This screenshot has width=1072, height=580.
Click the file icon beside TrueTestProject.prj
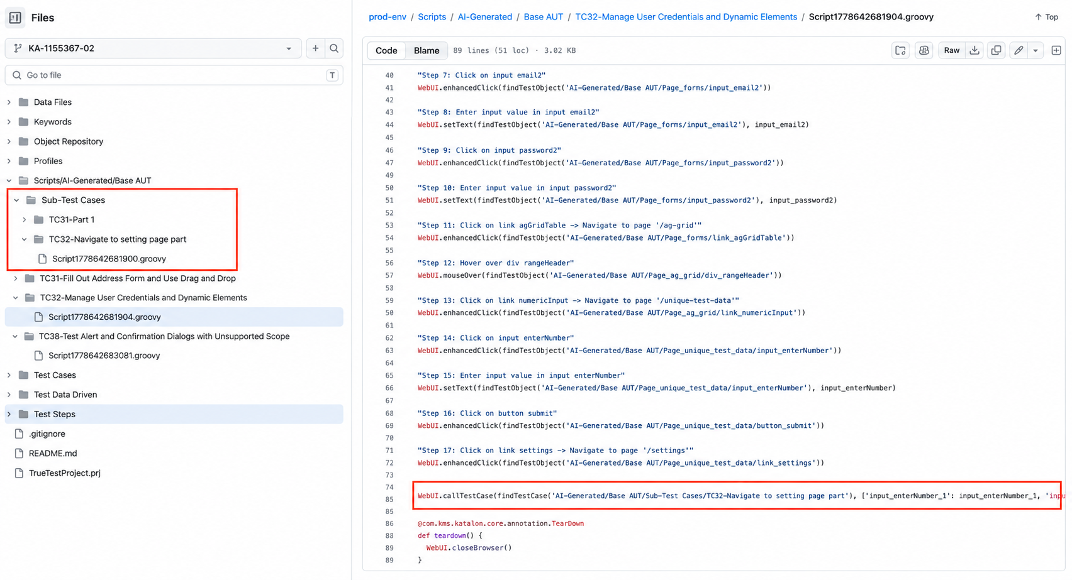pyautogui.click(x=19, y=473)
